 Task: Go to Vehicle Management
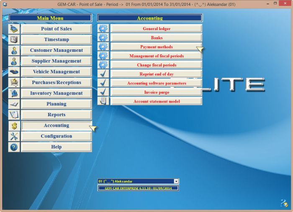click(57, 72)
